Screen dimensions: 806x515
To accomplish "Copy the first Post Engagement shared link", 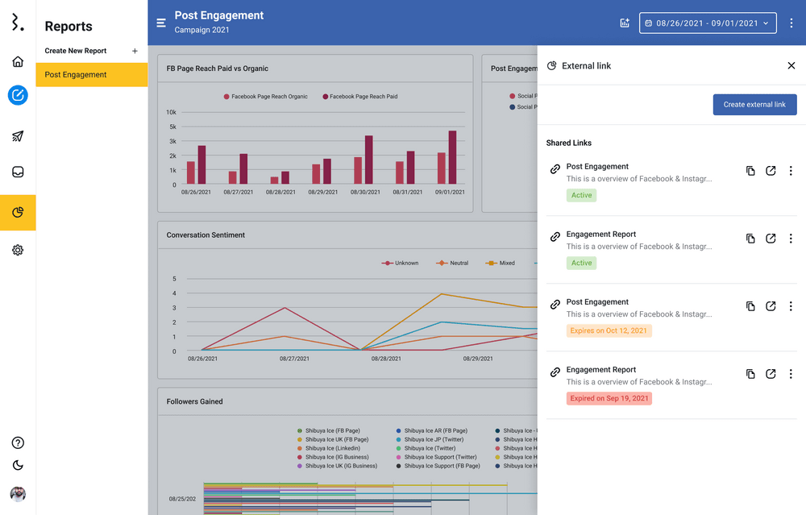I will (750, 171).
